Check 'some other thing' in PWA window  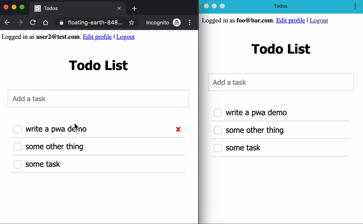click(x=218, y=130)
